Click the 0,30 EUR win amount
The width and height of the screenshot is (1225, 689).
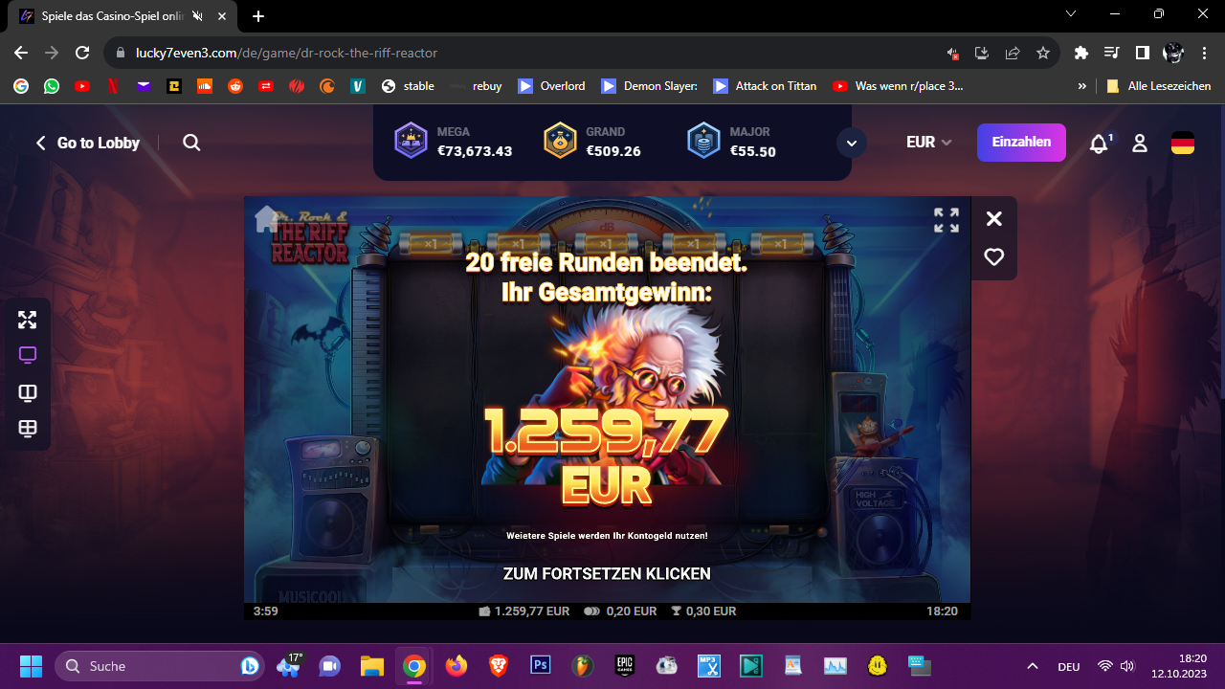(x=703, y=611)
